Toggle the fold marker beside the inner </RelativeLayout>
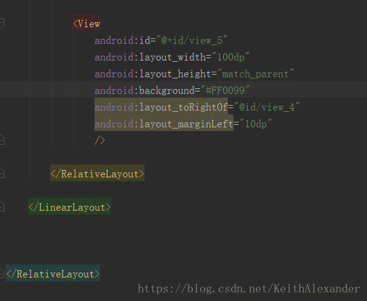This screenshot has width=367, height=301. coord(2,173)
